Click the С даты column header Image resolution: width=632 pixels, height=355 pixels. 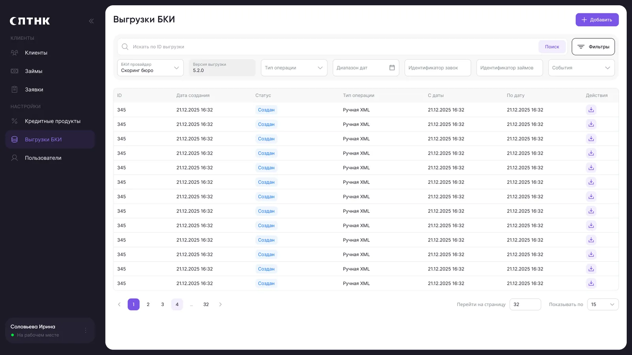436,95
